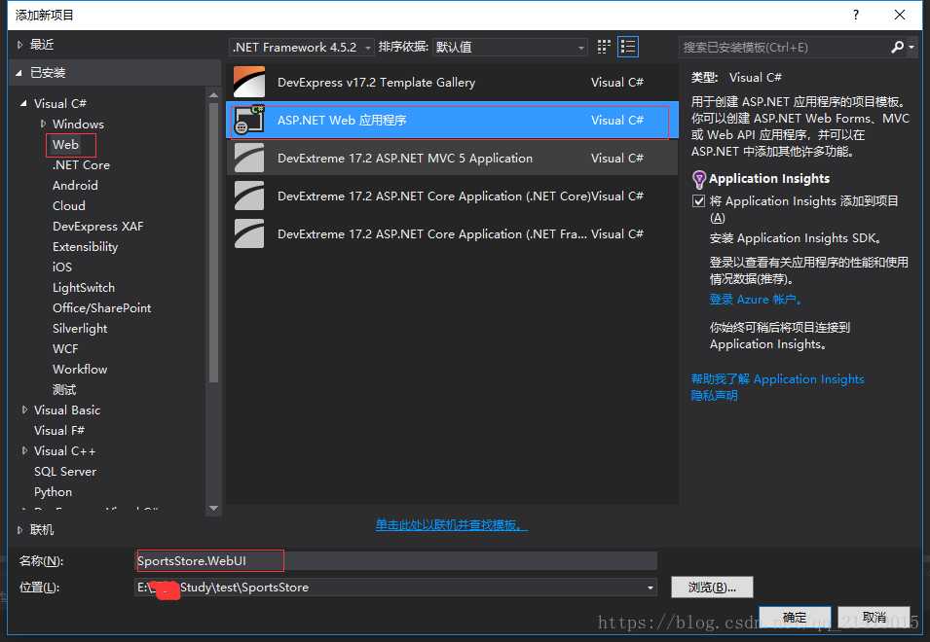The width and height of the screenshot is (930, 642).
Task: Select the SQL Server category
Action: (x=65, y=472)
